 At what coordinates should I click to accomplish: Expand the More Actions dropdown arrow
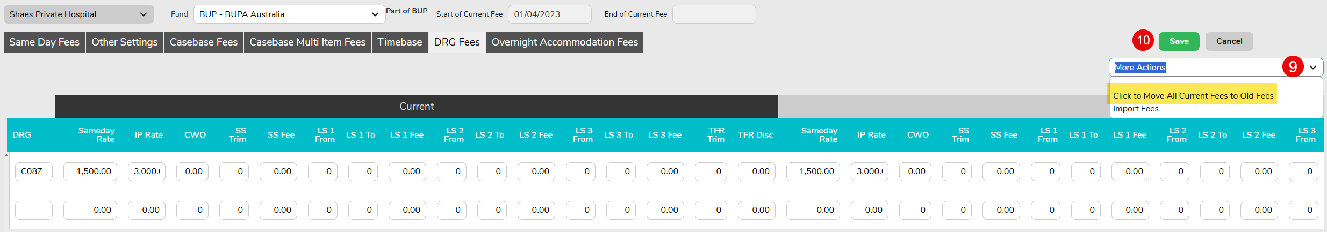pos(1313,68)
